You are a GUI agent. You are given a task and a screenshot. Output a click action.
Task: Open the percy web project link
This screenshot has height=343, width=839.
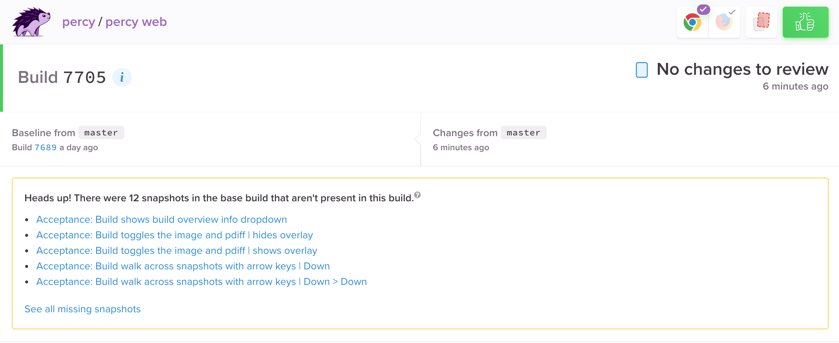[x=136, y=22]
